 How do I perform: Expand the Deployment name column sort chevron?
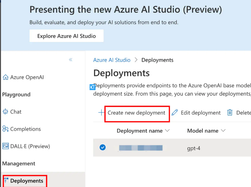tap(167, 130)
